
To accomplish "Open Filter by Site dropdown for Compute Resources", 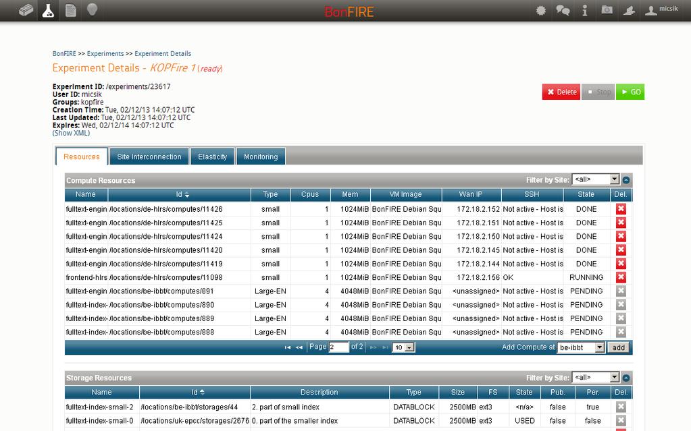I will pos(596,179).
